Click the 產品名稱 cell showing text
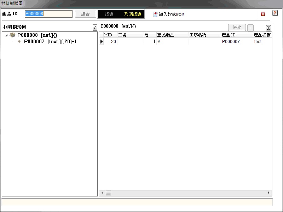The width and height of the screenshot is (283, 212). coord(262,41)
